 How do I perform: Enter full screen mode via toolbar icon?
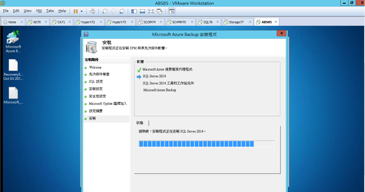click(x=151, y=11)
